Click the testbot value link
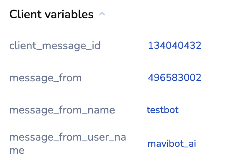 (163, 110)
